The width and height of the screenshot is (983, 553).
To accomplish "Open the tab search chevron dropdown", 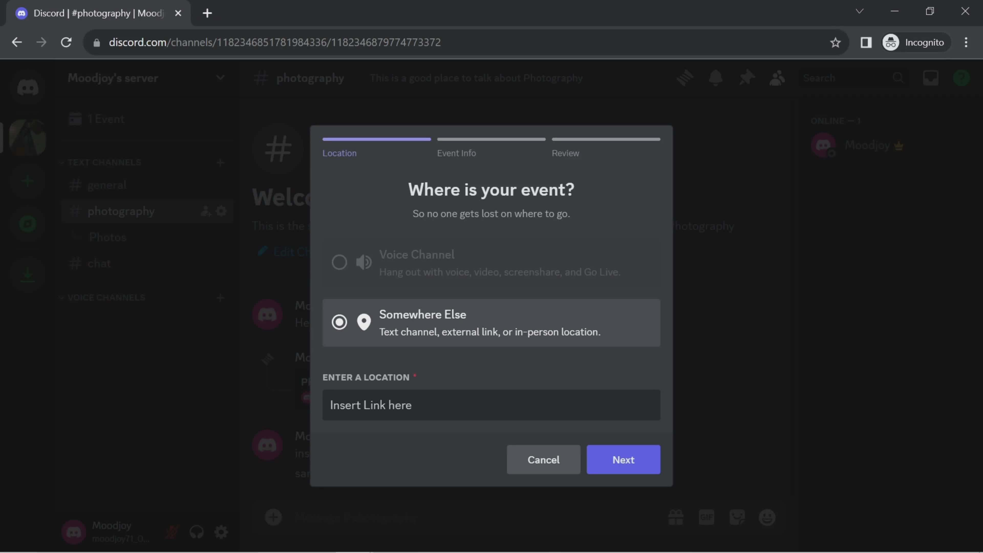I will click(x=859, y=11).
